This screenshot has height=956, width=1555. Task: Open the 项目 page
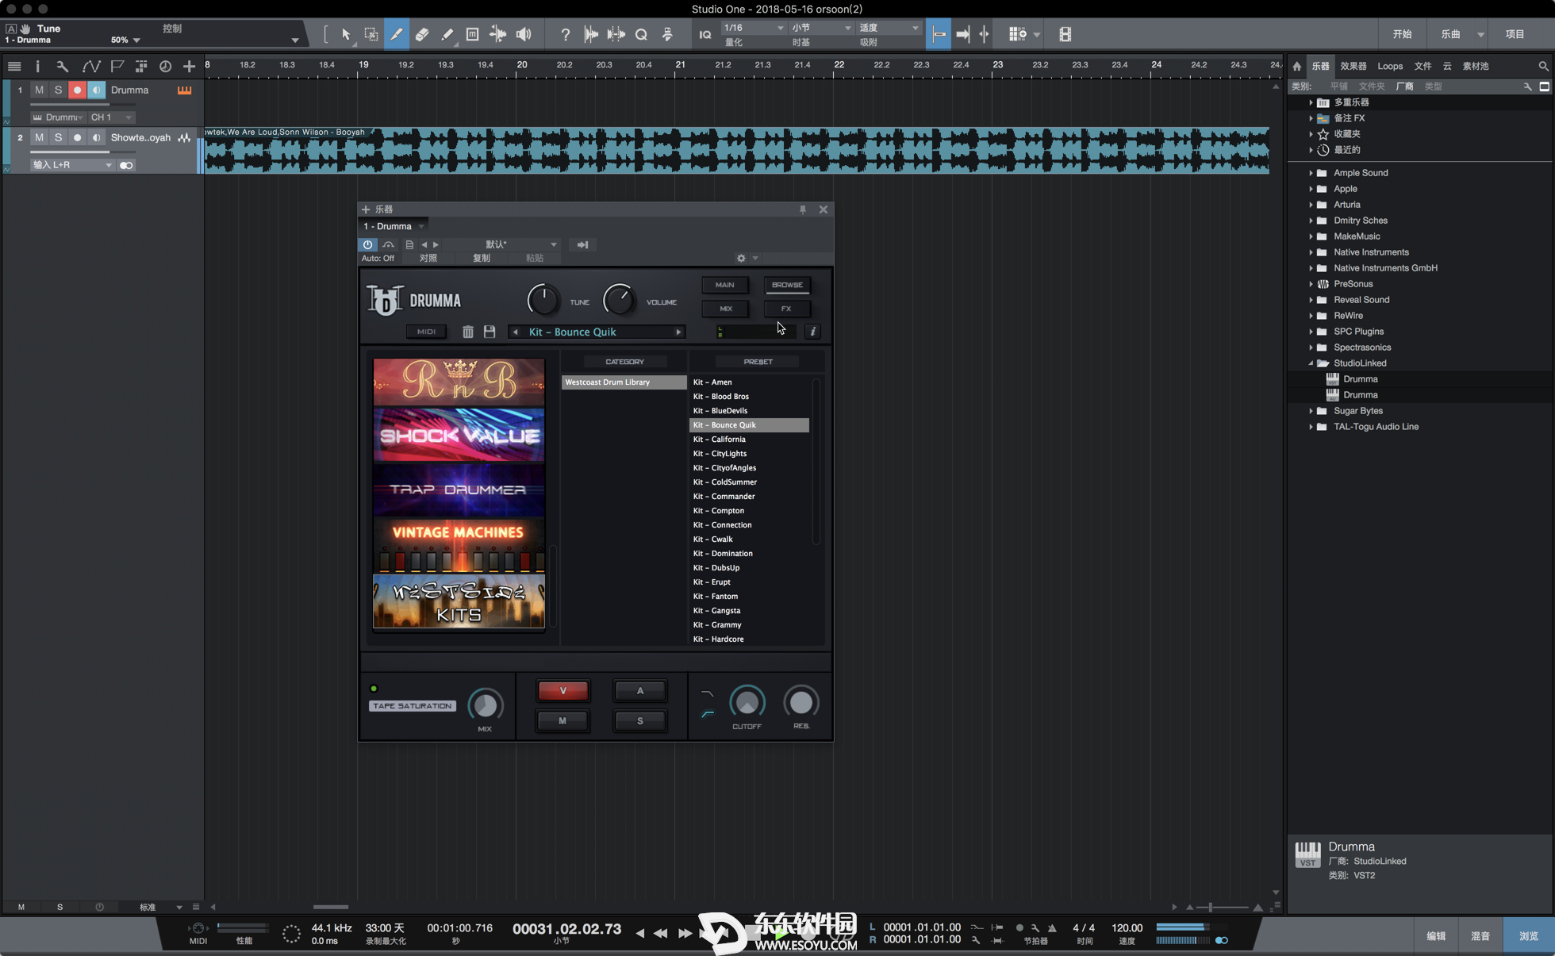[1515, 34]
